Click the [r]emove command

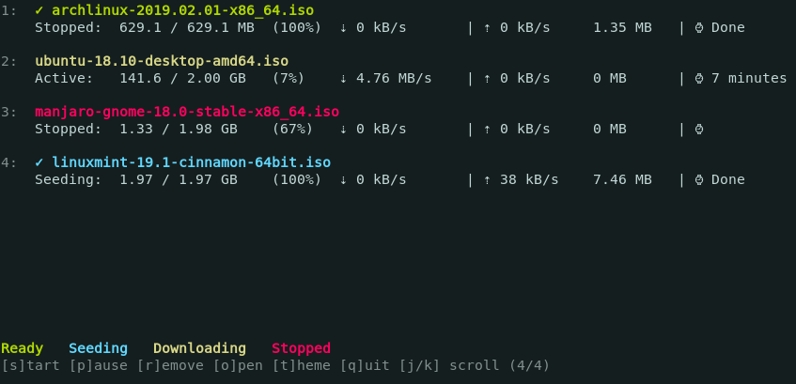pyautogui.click(x=170, y=365)
